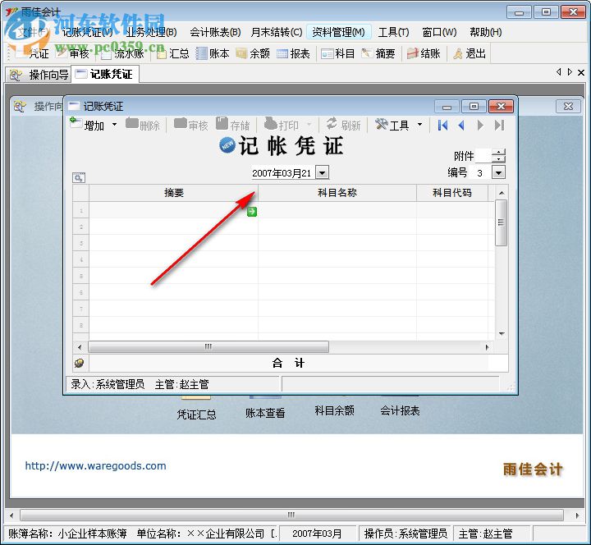591x545 pixels.
Task: Open the 科目 accounts toolbar button
Action: (x=337, y=54)
